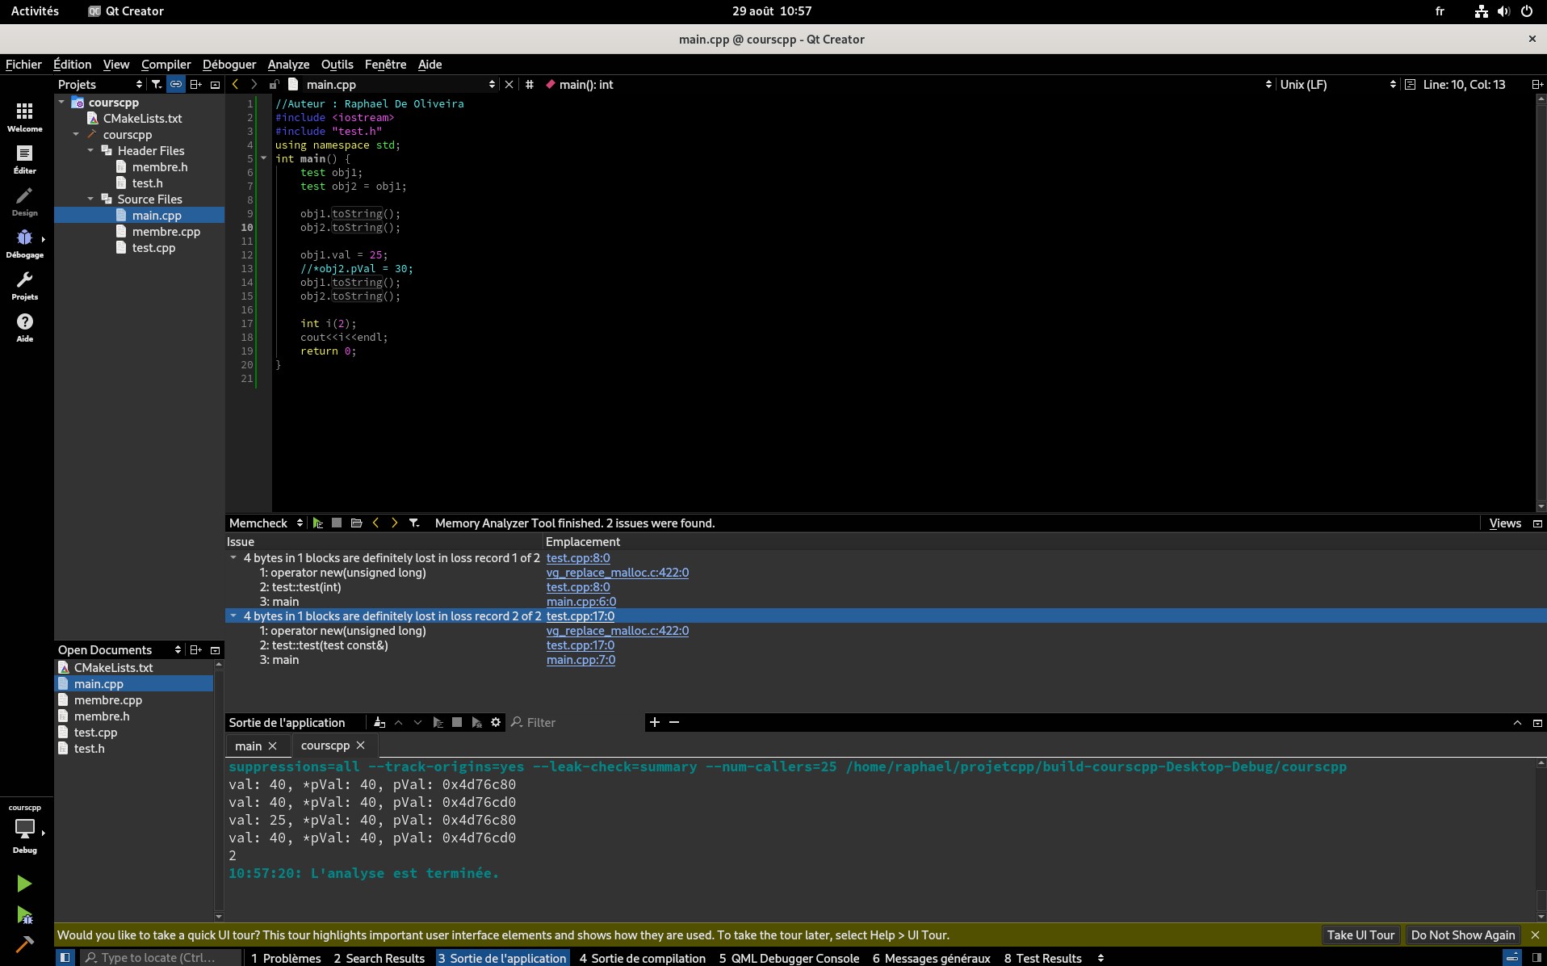Screen dimensions: 1547x966
Task: Click the Take UI Tour button
Action: 1360,934
